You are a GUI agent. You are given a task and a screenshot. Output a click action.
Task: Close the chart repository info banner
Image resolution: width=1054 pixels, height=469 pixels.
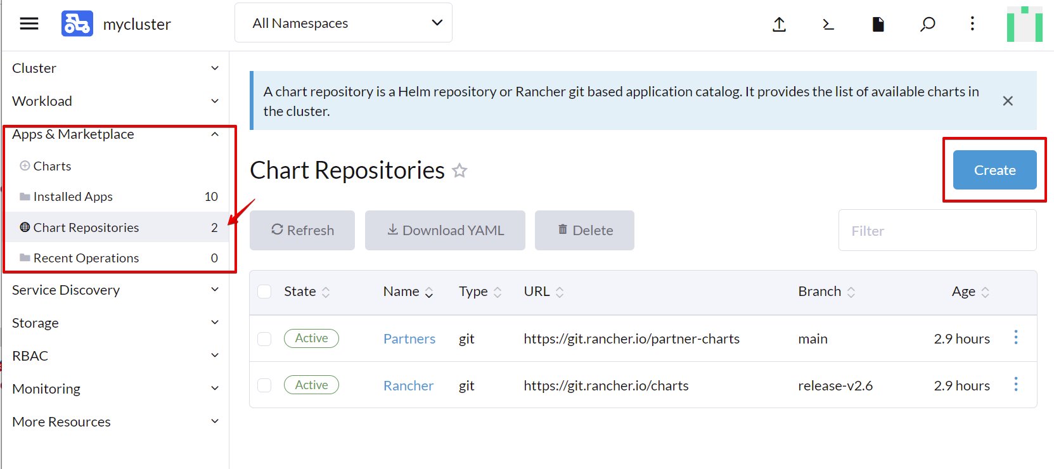pos(1008,101)
